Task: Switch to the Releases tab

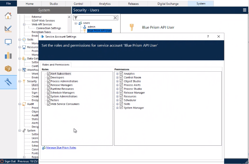Action: pyautogui.click(x=133, y=4)
